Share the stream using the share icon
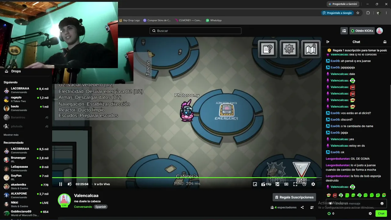This screenshot has width=391, height=220. pos(302,207)
